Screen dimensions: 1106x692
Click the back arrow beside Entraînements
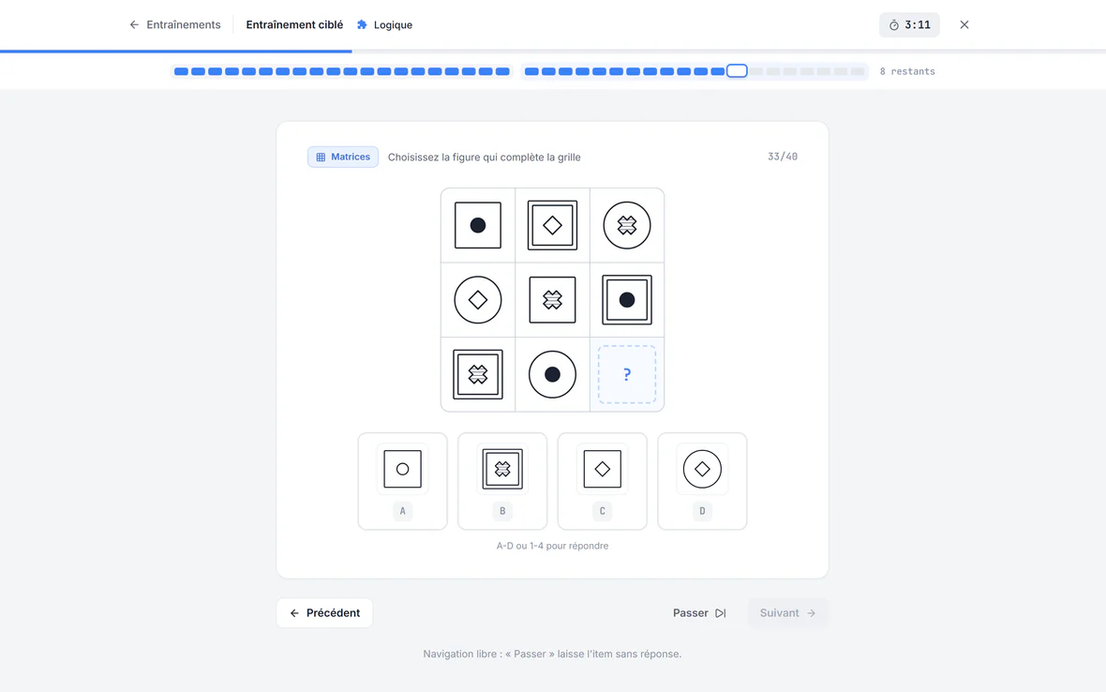pos(134,24)
